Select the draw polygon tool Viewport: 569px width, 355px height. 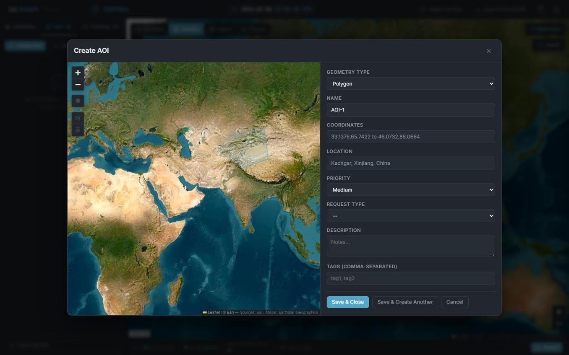[x=78, y=101]
